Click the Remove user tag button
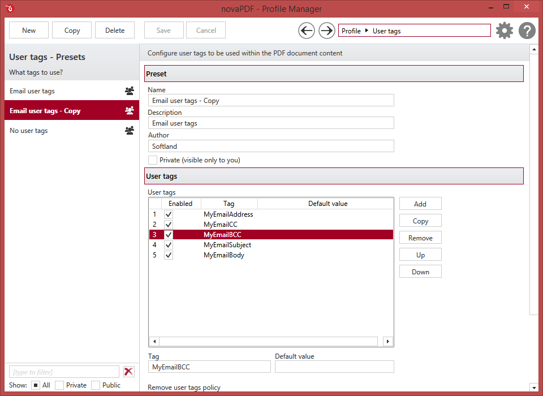The image size is (543, 396). tap(420, 238)
